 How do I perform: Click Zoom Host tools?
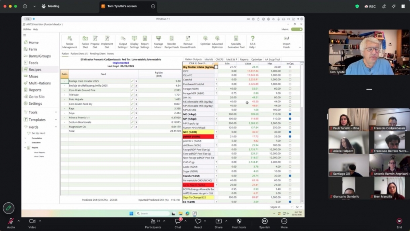(239, 223)
